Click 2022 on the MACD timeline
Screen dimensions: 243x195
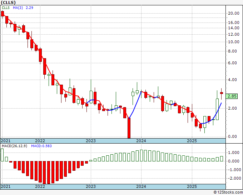(40, 186)
